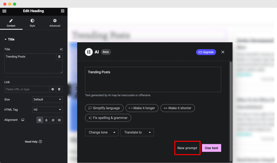Click the link options gear icon
This screenshot has height=163, width=277.
point(53,89)
